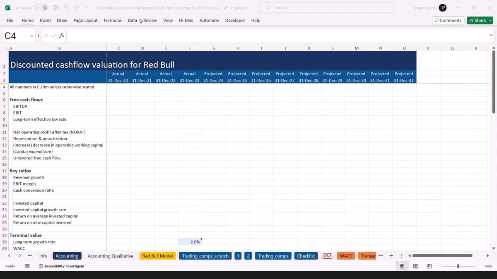
Task: Expand the Name Box dropdown arrow
Action: click(x=32, y=36)
